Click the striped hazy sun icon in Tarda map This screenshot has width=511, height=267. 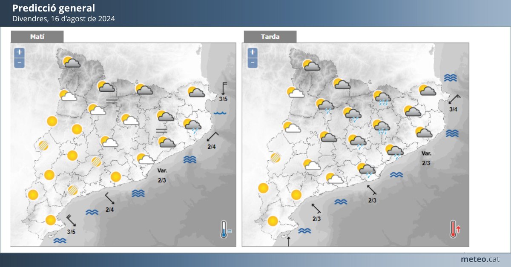[x=276, y=158]
